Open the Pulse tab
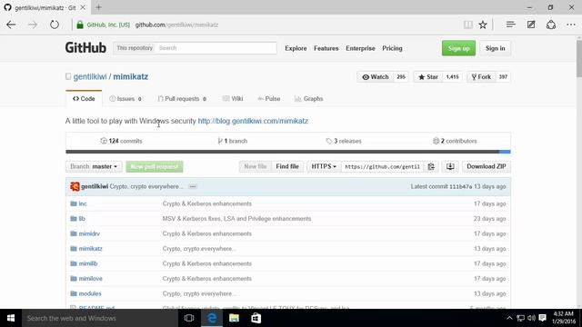The image size is (582, 327). click(x=269, y=99)
